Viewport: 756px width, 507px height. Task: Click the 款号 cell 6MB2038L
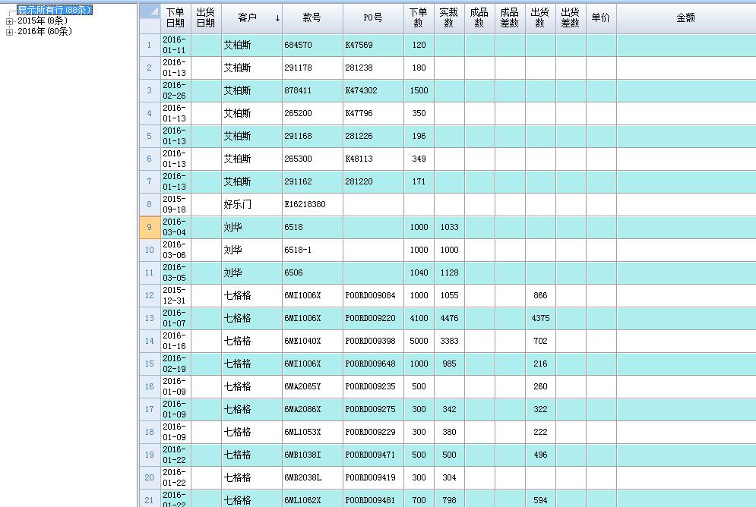tap(312, 477)
